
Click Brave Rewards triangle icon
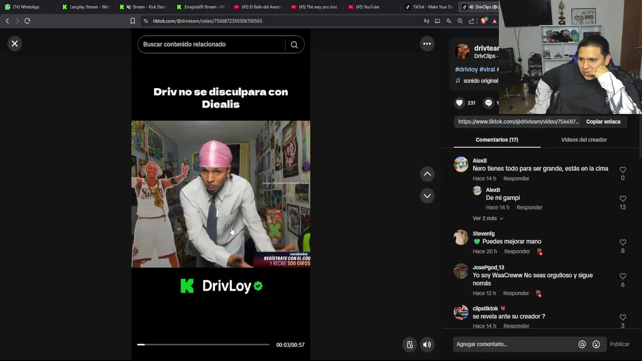point(495,21)
